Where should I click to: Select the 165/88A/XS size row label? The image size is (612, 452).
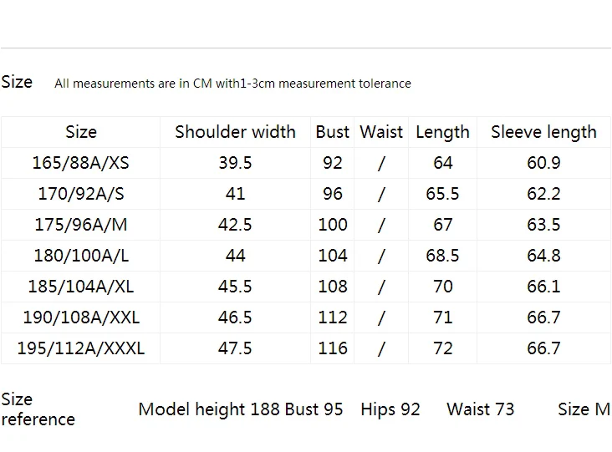[x=80, y=163]
